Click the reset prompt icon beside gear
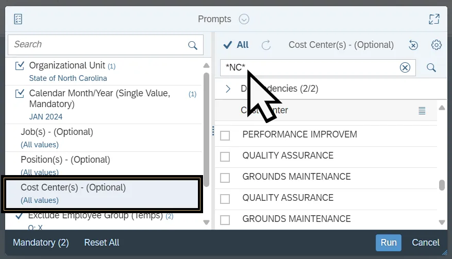 [x=413, y=45]
